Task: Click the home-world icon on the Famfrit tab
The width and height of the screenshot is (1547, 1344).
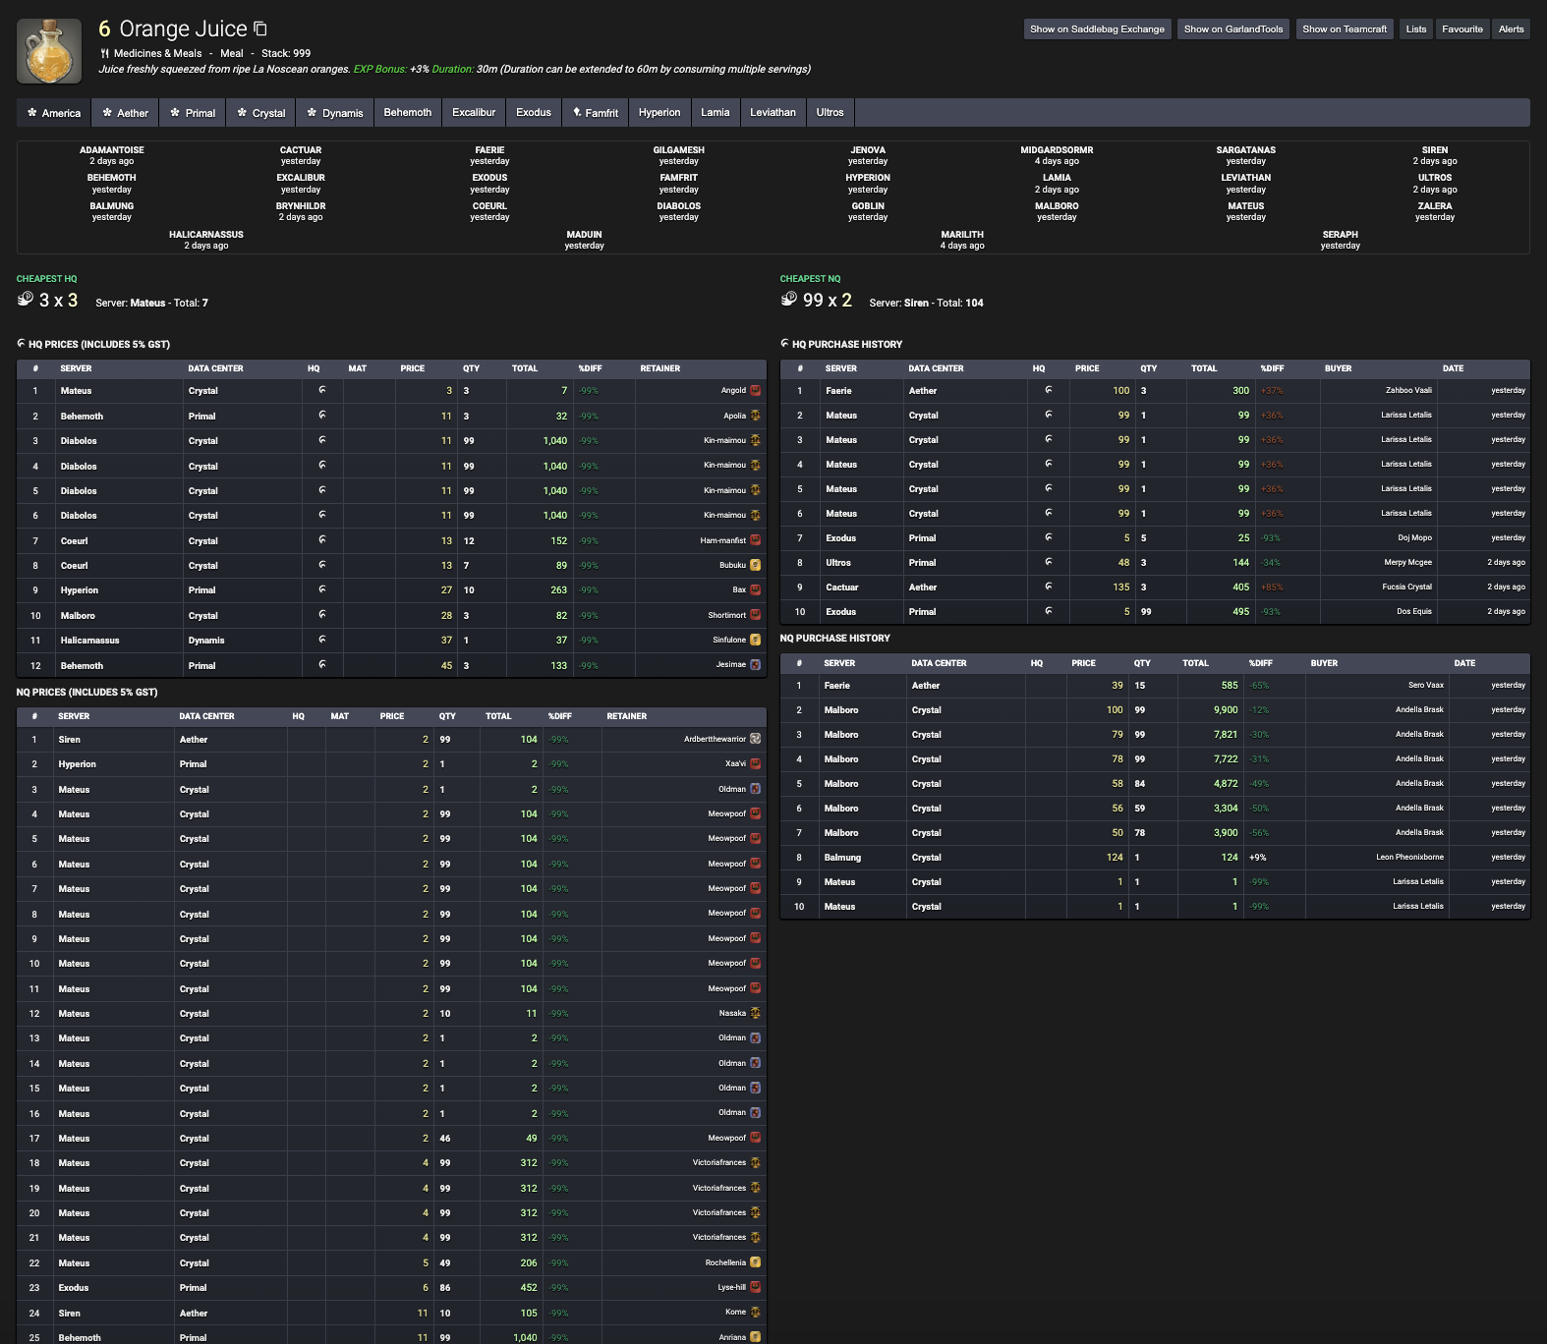Action: (577, 113)
